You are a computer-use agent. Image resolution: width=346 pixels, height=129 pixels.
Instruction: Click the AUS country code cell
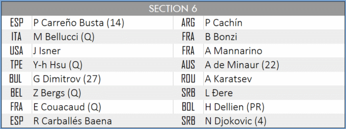[x=189, y=64]
